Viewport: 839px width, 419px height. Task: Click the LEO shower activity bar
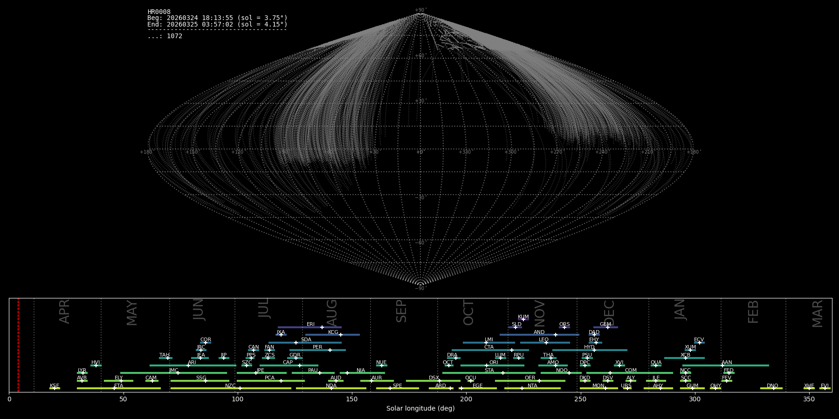tap(545, 343)
